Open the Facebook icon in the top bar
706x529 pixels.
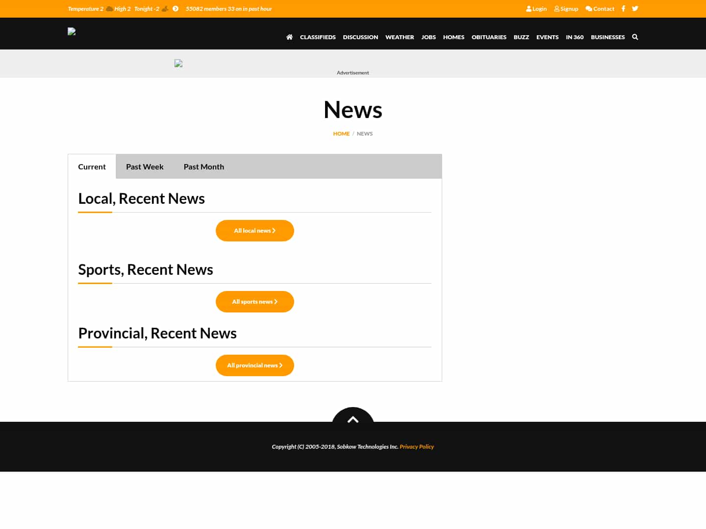623,8
